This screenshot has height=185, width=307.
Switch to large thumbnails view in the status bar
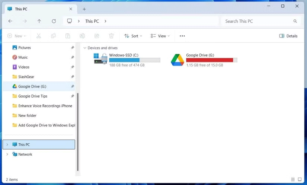tap(300, 179)
